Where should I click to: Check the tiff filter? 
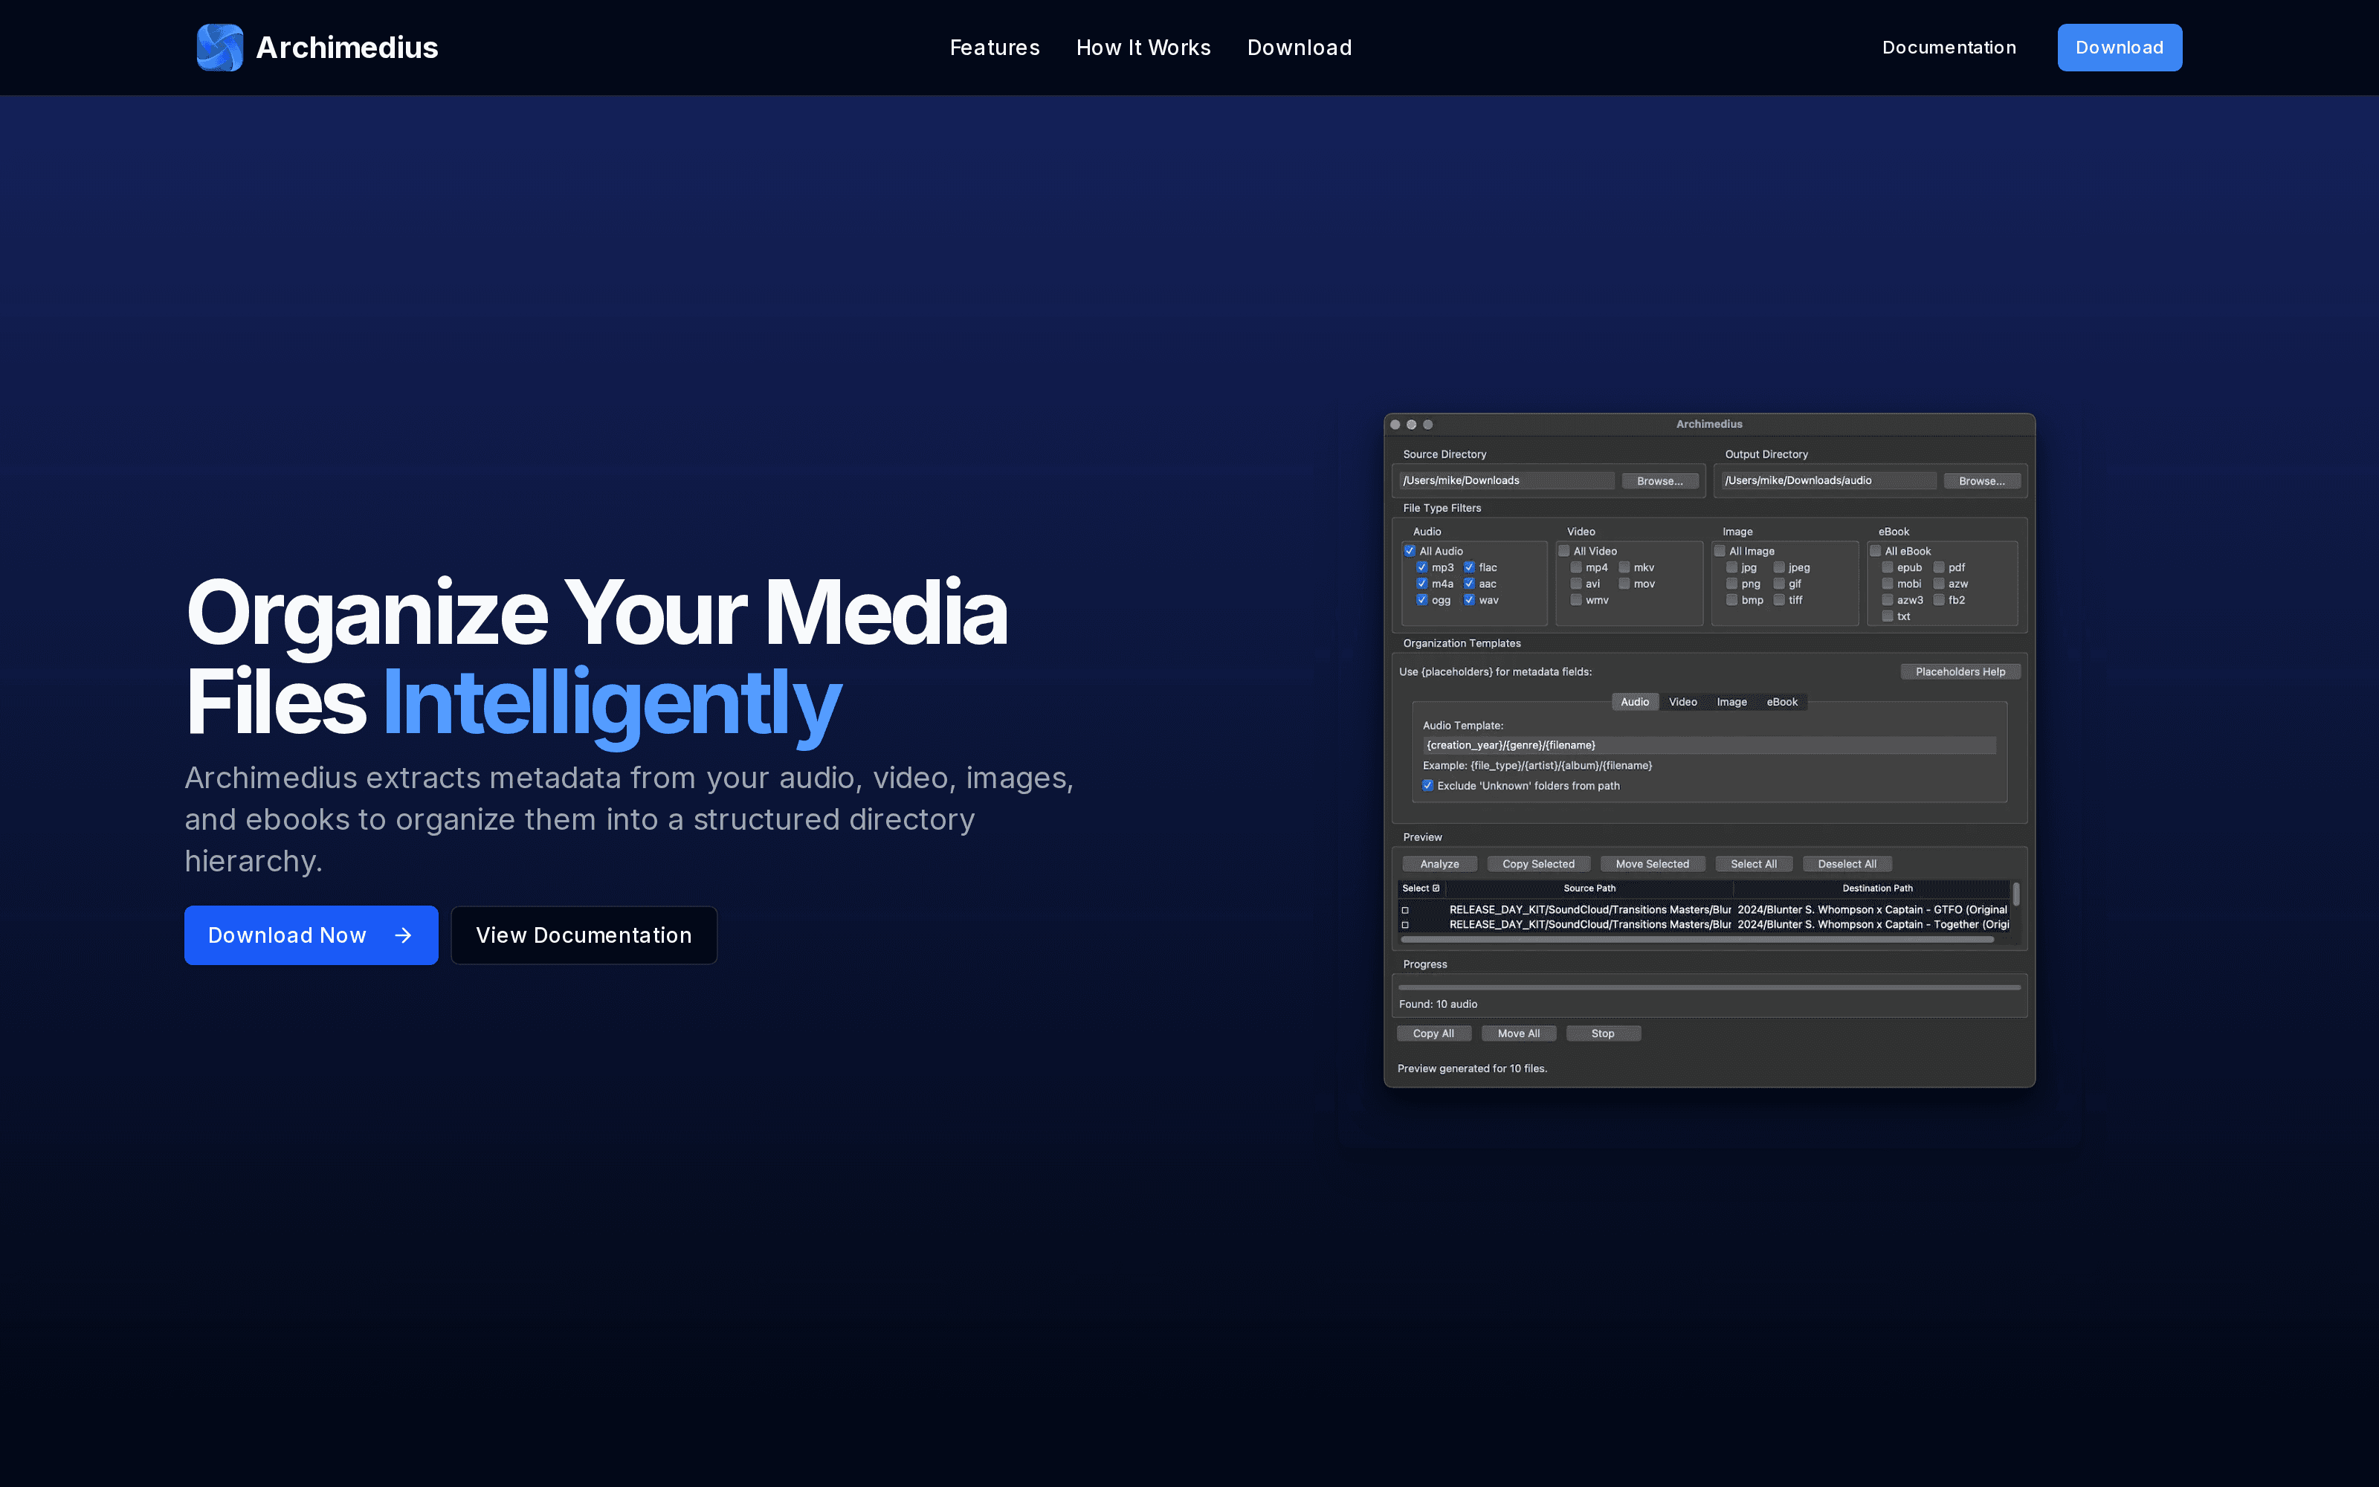click(1778, 600)
